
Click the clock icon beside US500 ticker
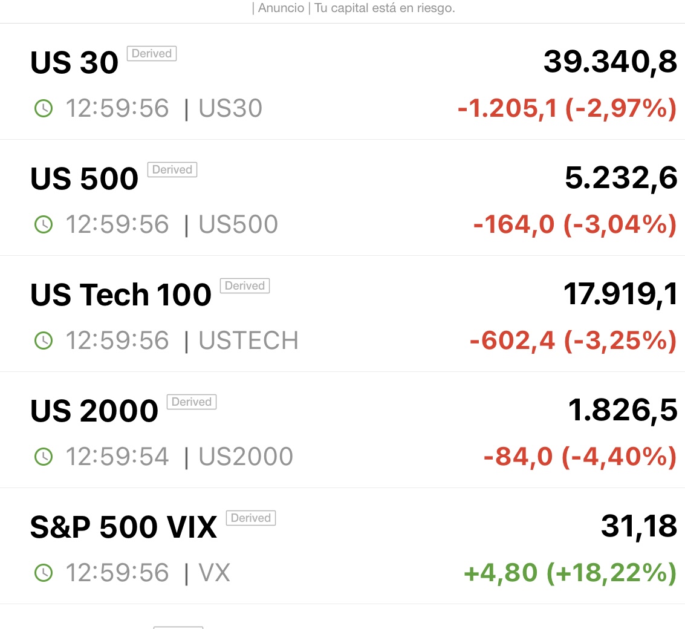coord(44,224)
